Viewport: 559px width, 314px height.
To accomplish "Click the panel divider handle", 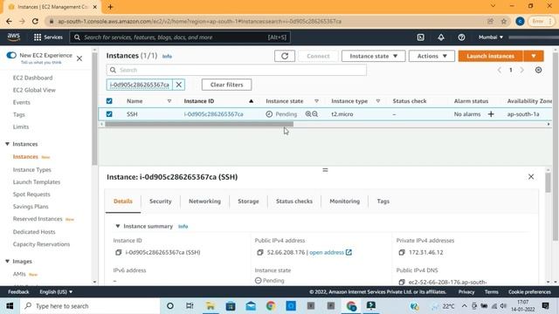I will point(325,170).
